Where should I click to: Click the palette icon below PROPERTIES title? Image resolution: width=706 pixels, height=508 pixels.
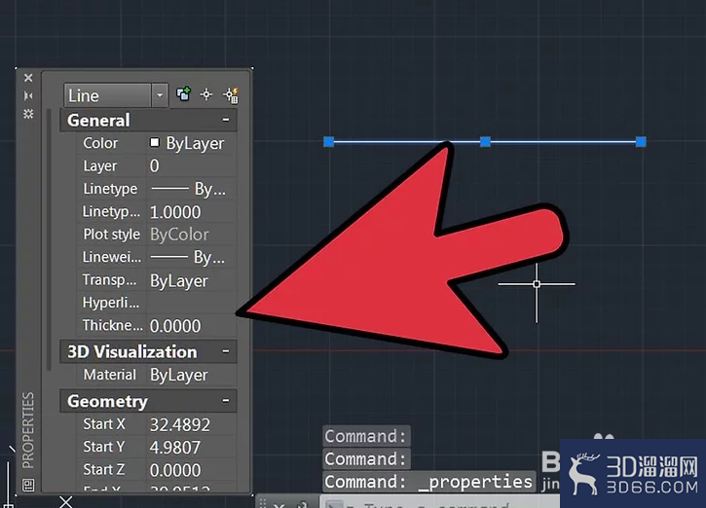28,485
